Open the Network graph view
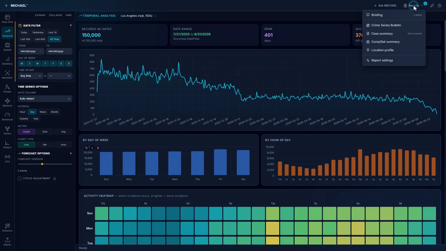This screenshot has height=251, width=446. (x=7, y=103)
